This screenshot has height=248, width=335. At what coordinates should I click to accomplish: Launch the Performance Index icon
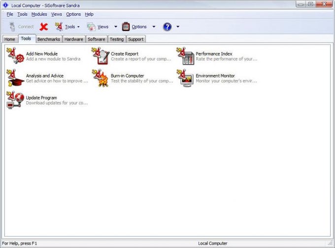185,56
